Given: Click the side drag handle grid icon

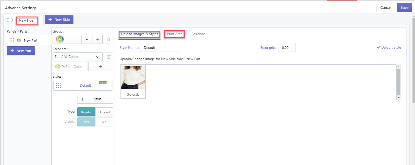Looking at the screenshot, I should point(9,20).
